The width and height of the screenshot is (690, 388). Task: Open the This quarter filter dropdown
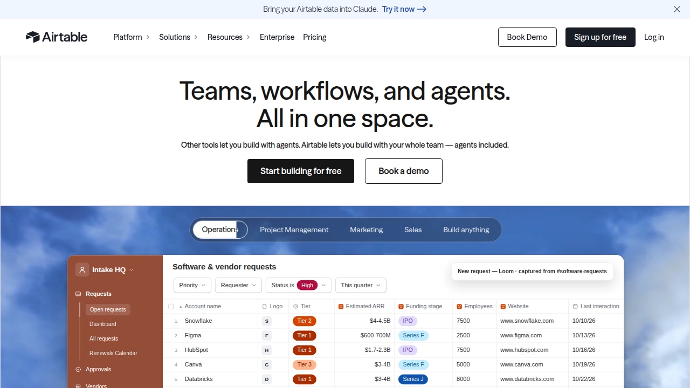coord(361,285)
